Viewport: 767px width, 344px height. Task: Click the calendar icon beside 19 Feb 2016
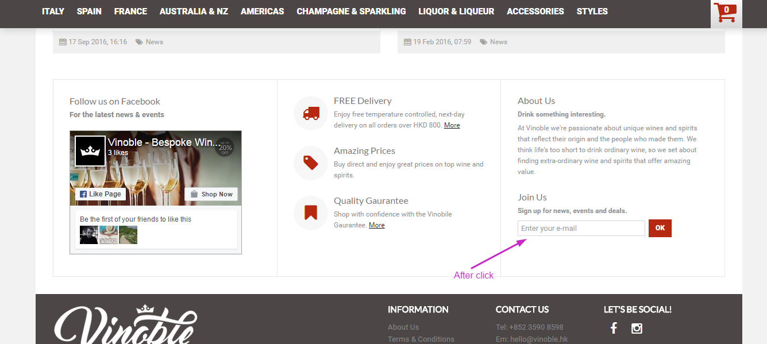click(x=407, y=42)
